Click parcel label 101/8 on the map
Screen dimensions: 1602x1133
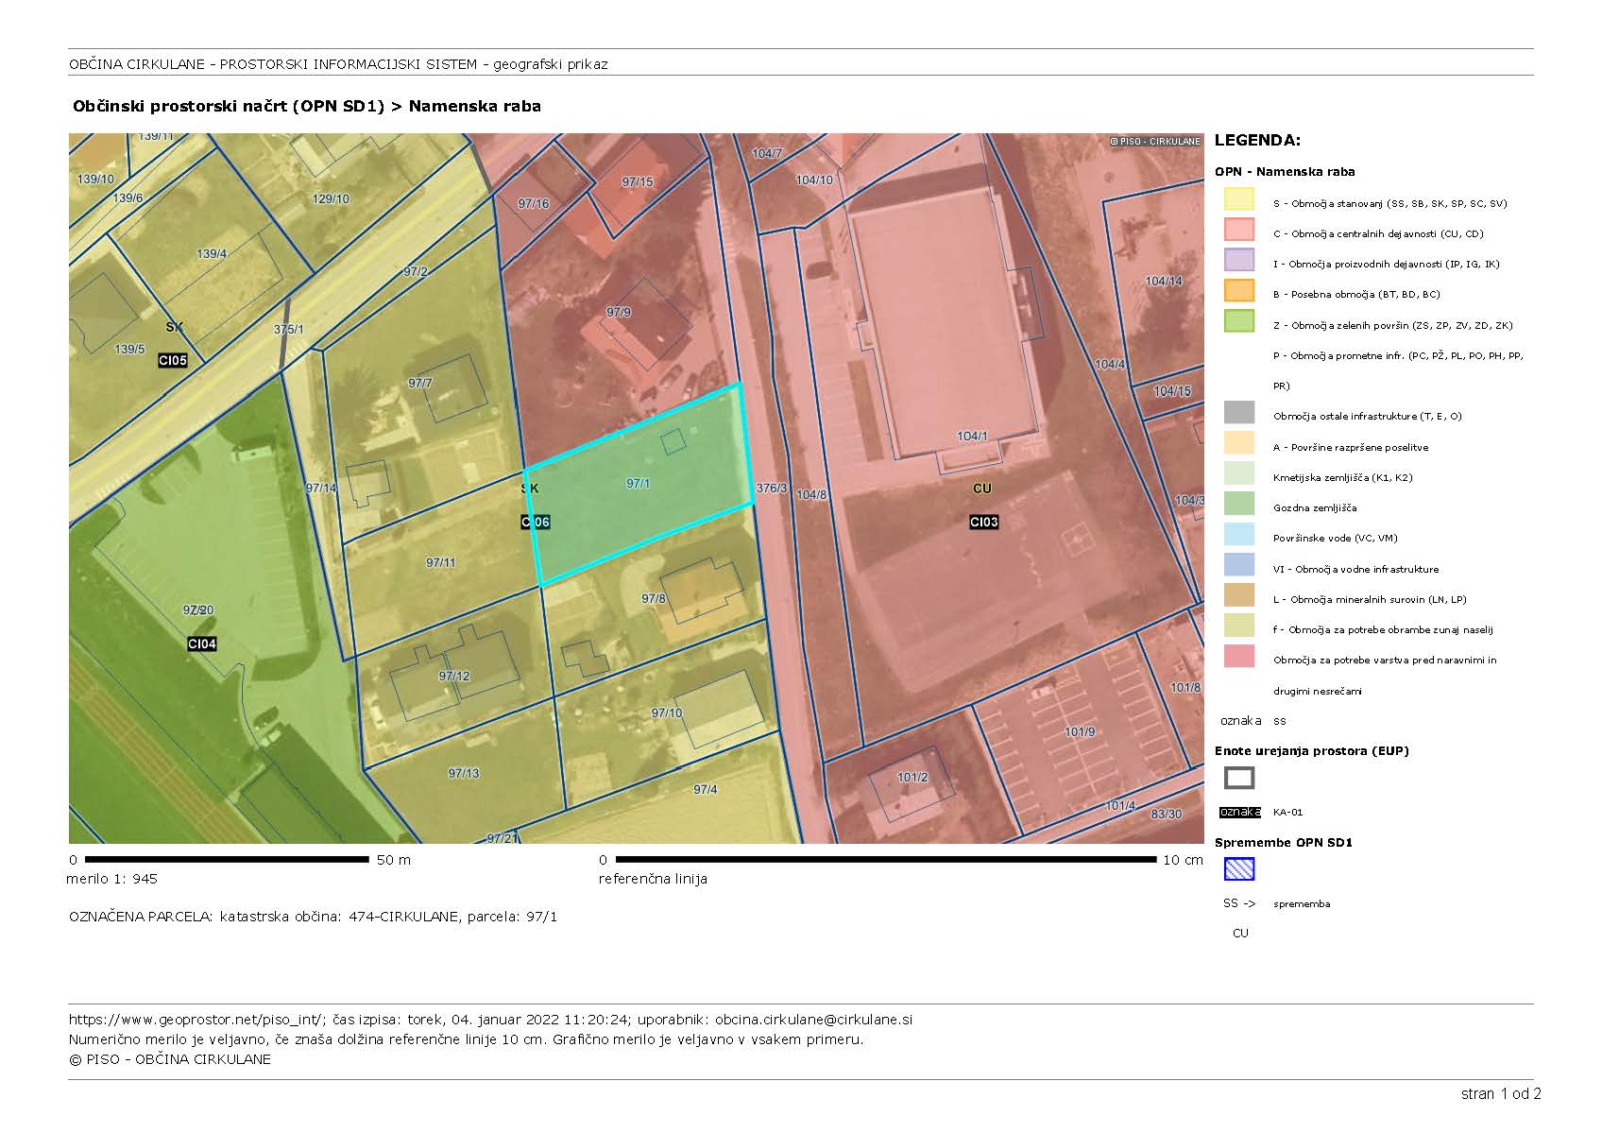[x=1185, y=688]
